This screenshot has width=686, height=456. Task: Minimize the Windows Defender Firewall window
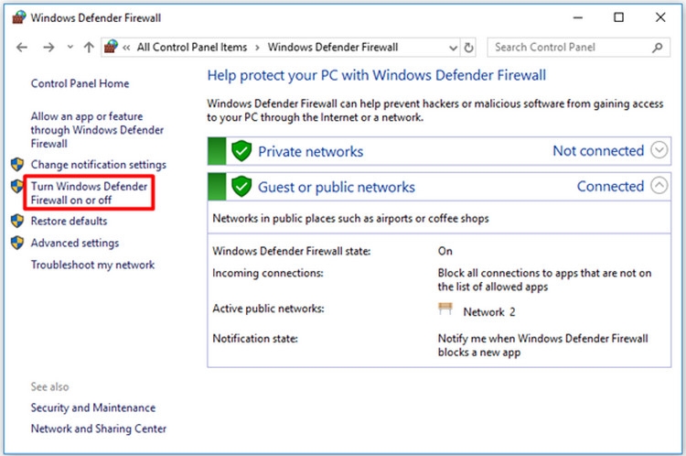pos(578,17)
